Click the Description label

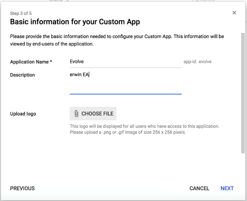point(22,75)
